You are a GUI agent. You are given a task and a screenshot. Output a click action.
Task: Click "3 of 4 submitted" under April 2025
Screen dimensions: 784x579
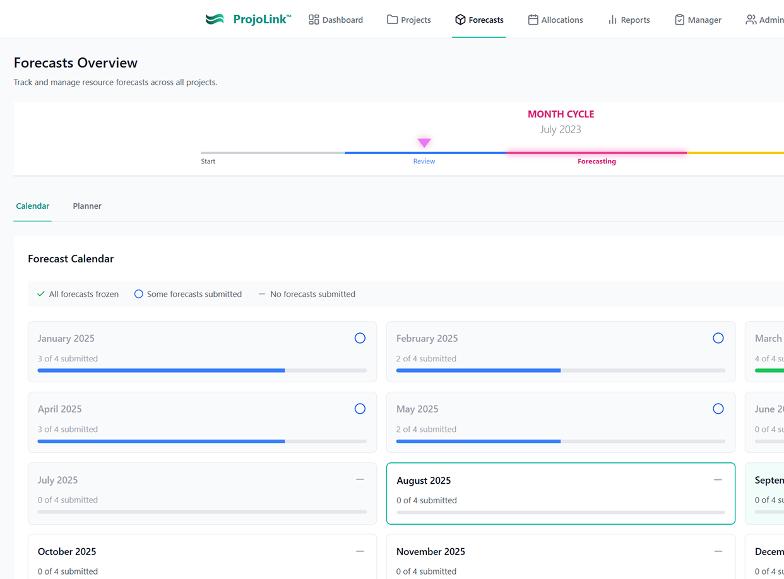pyautogui.click(x=68, y=429)
